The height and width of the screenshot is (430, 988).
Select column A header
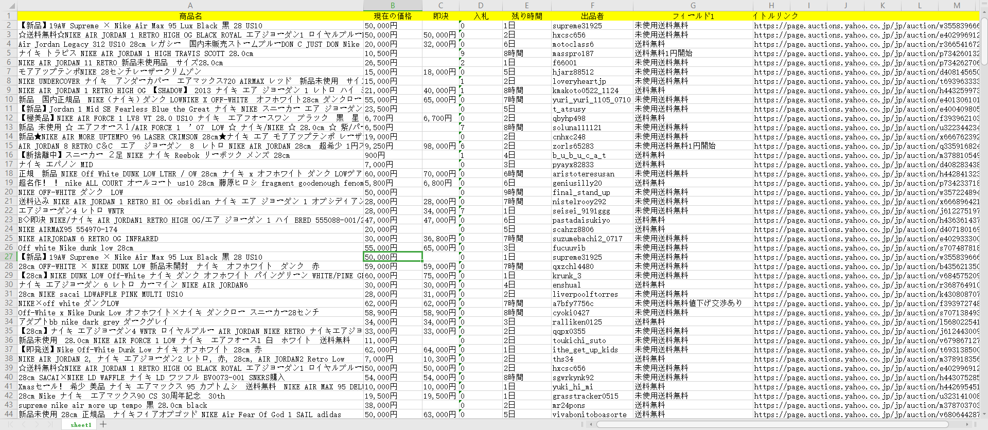(x=190, y=6)
